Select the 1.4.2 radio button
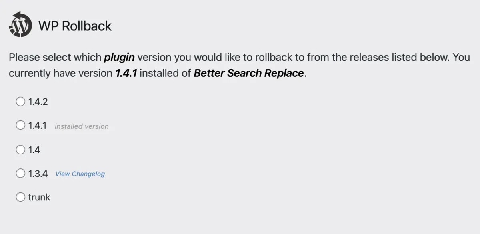480x234 pixels. 20,102
